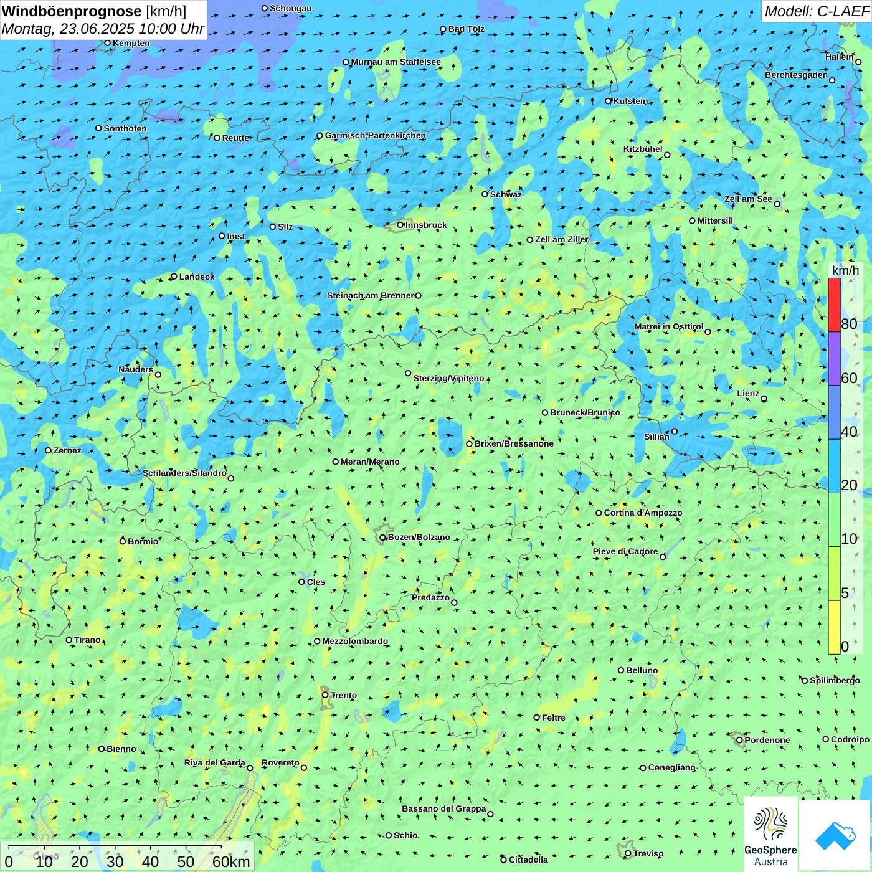
Task: Select the Kitzbühel city label
Action: [x=643, y=149]
